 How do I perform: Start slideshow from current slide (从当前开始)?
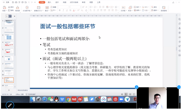pos(27,8)
